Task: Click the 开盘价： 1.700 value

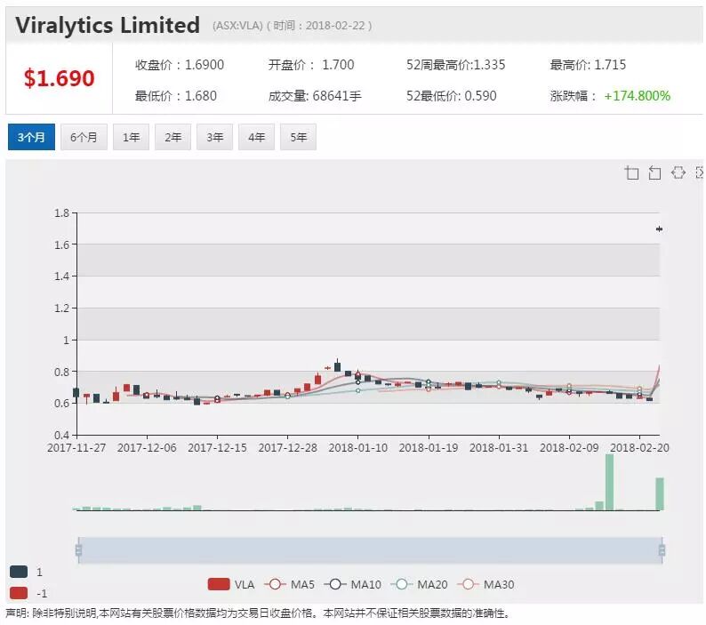Action: click(311, 65)
